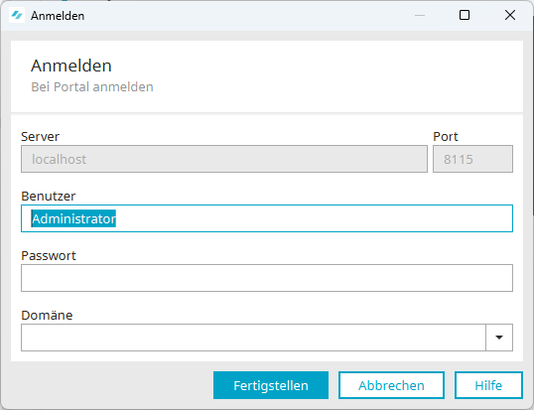Click the disabled Port field 8115

pyautogui.click(x=472, y=159)
